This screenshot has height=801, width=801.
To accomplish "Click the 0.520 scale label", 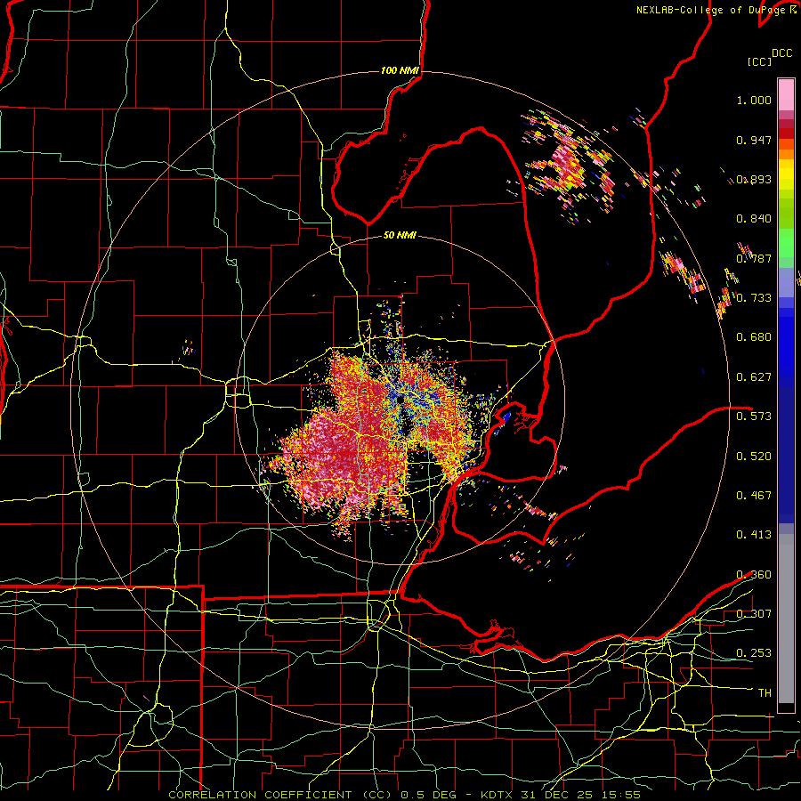I will [x=754, y=457].
